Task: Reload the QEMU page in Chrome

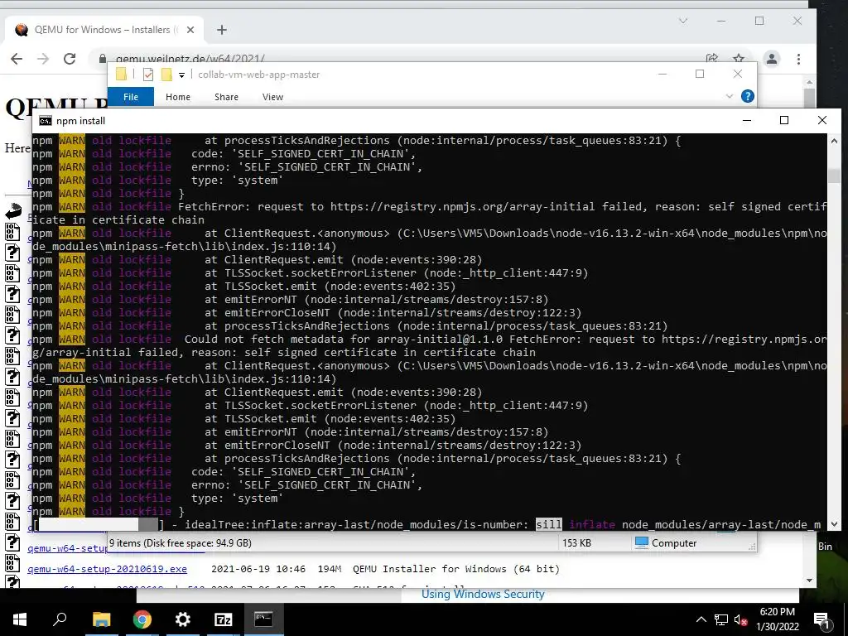Action: click(70, 59)
